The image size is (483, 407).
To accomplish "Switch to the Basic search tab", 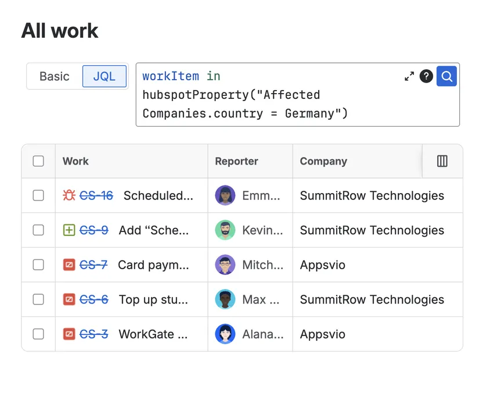I will tap(55, 76).
